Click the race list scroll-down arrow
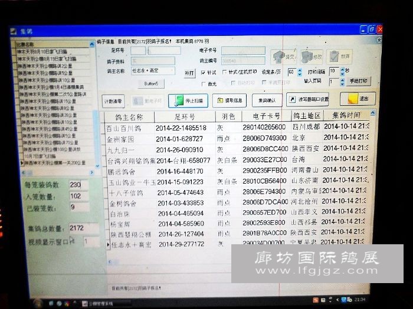This screenshot has width=413, height=309. tap(97, 166)
